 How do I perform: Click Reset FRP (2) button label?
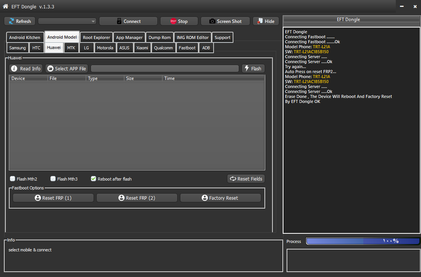tap(141, 198)
